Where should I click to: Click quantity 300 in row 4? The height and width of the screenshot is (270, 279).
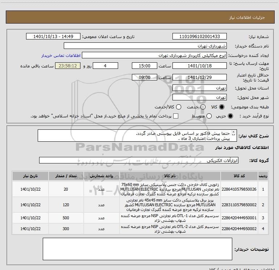tap(66, 229)
